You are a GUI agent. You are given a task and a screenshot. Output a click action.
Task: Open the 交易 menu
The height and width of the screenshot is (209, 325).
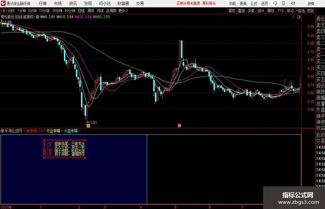click(x=140, y=3)
